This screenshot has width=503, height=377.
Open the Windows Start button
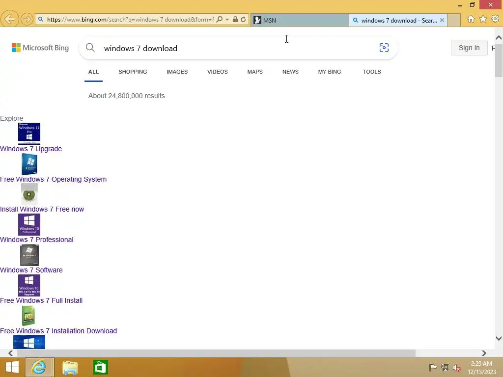click(x=12, y=367)
